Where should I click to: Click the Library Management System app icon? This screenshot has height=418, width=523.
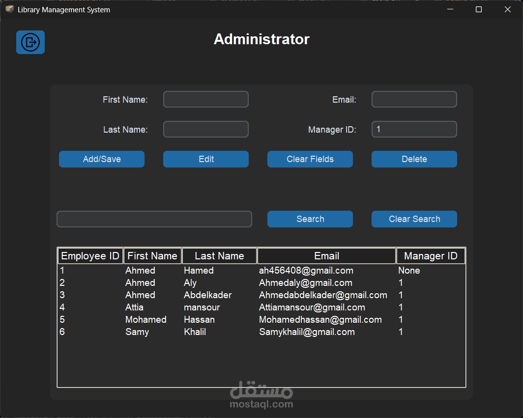(9, 9)
